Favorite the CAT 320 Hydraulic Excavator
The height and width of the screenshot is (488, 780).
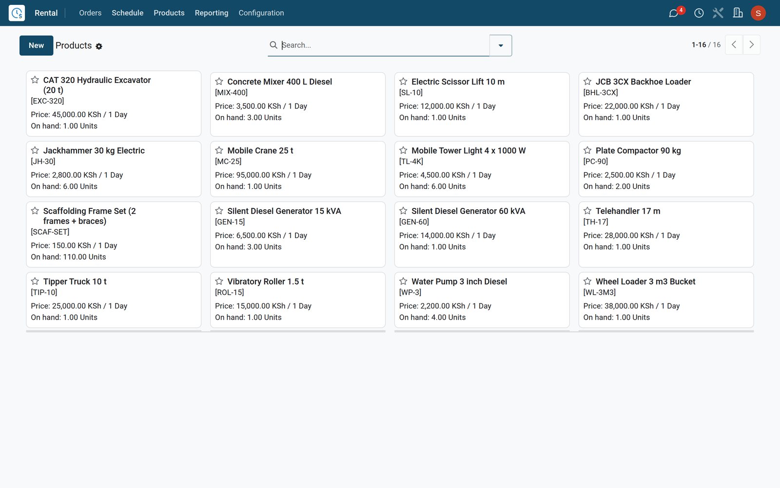[x=35, y=80]
